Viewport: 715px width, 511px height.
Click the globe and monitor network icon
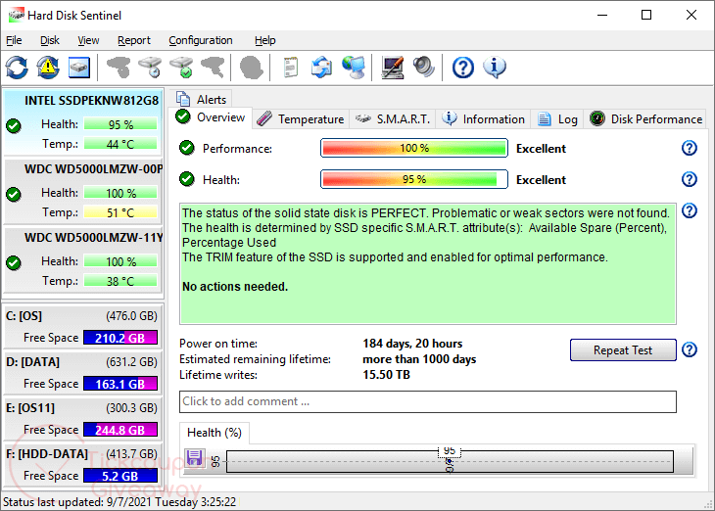pyautogui.click(x=354, y=68)
